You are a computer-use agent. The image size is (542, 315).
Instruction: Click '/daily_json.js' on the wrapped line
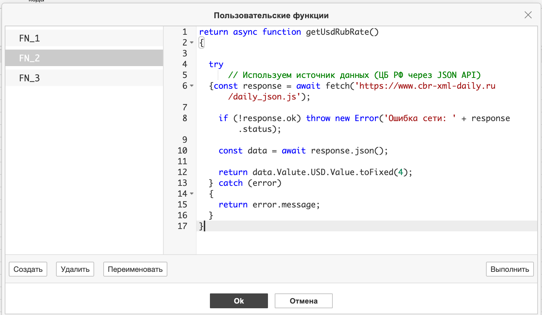pos(264,97)
